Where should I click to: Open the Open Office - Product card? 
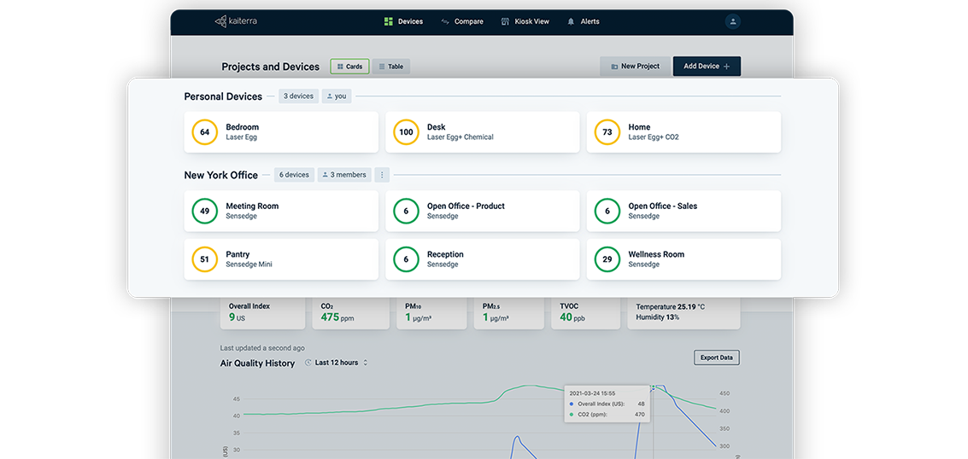482,211
